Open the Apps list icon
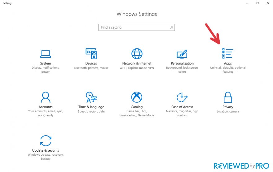The image size is (273, 172). 228,53
